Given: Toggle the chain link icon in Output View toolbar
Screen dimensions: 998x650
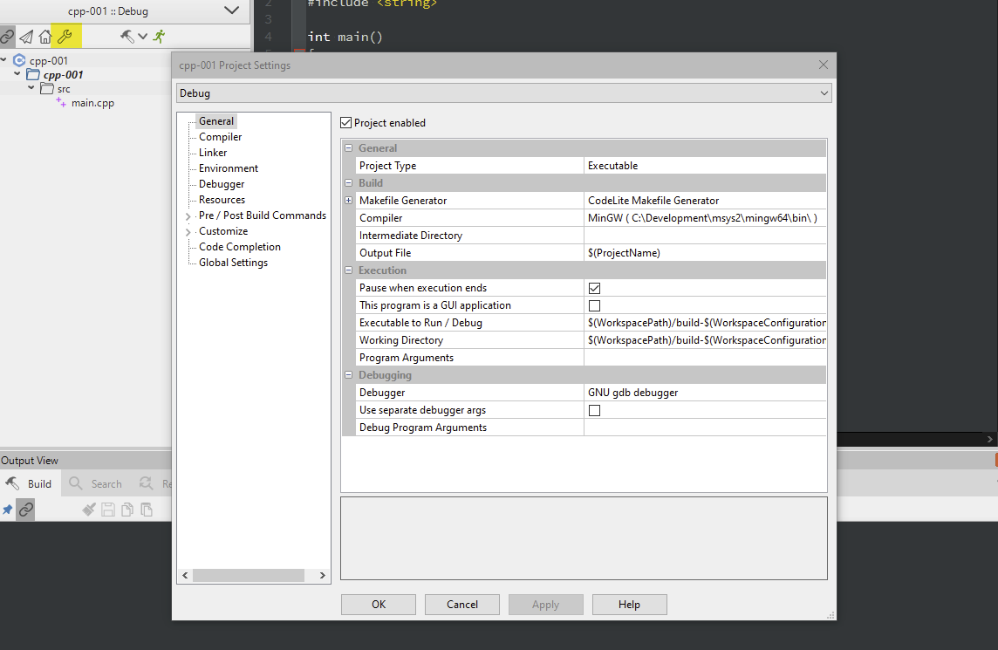Looking at the screenshot, I should click(26, 510).
